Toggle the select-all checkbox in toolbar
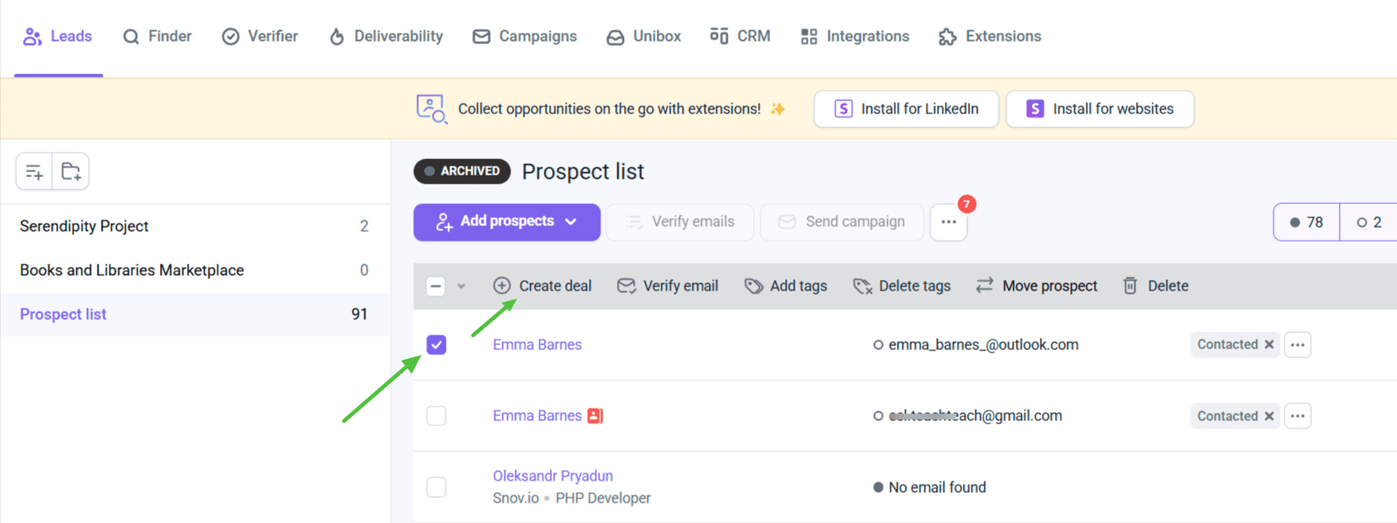1397x523 pixels. (436, 286)
